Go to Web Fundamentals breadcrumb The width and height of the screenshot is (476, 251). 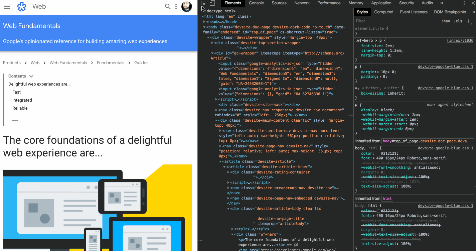[68, 63]
